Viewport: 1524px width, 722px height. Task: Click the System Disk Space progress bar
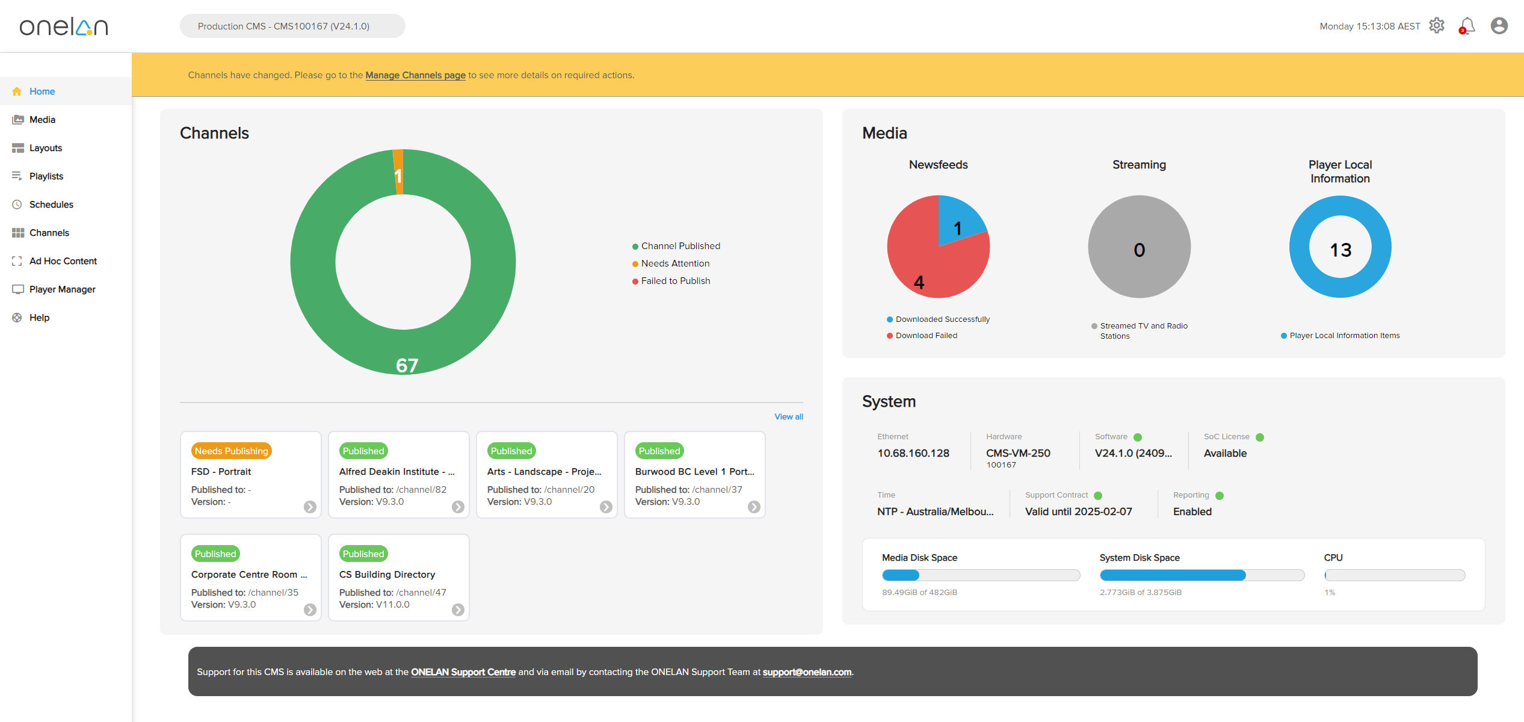(x=1202, y=575)
